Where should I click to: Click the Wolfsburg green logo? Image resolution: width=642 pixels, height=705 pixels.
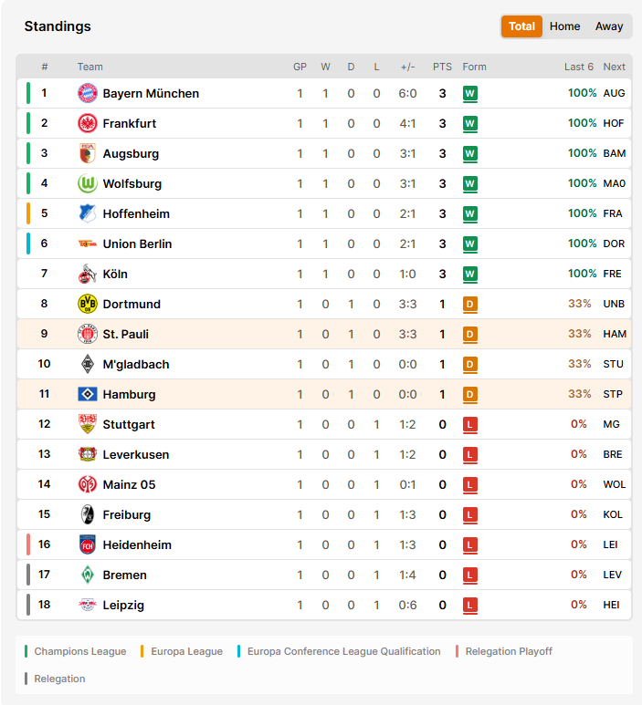pyautogui.click(x=88, y=183)
